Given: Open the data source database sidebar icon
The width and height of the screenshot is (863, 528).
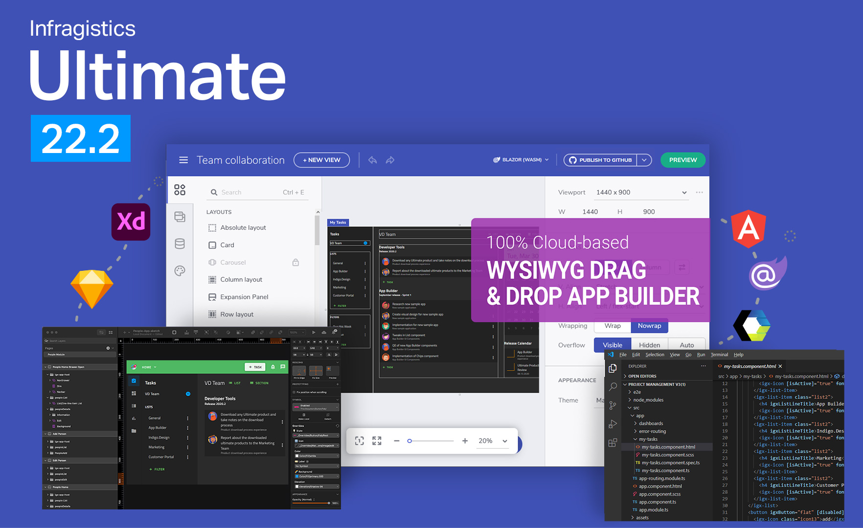Looking at the screenshot, I should [x=180, y=244].
